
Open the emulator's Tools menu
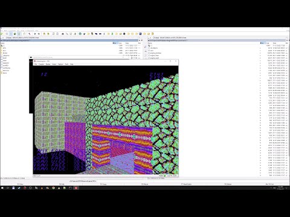[x=66, y=64]
